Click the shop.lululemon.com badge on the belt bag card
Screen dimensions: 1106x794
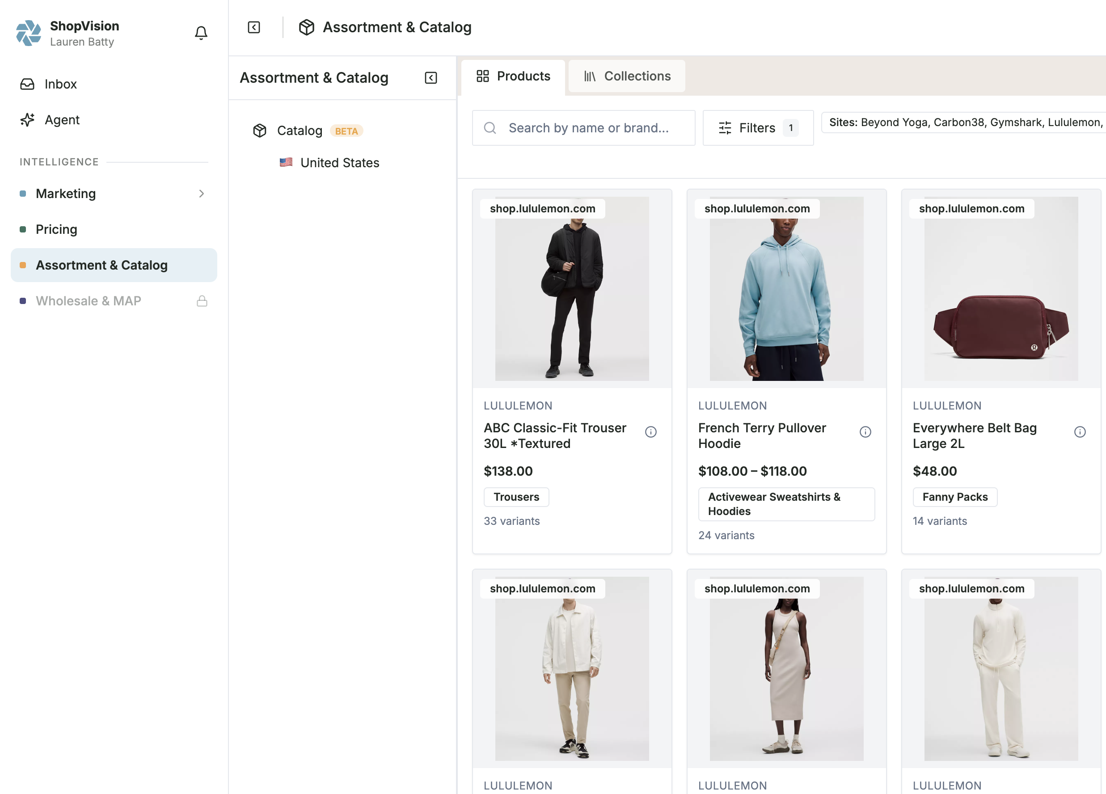pos(972,209)
